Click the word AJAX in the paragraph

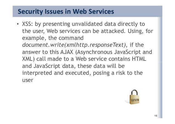tap(67, 52)
